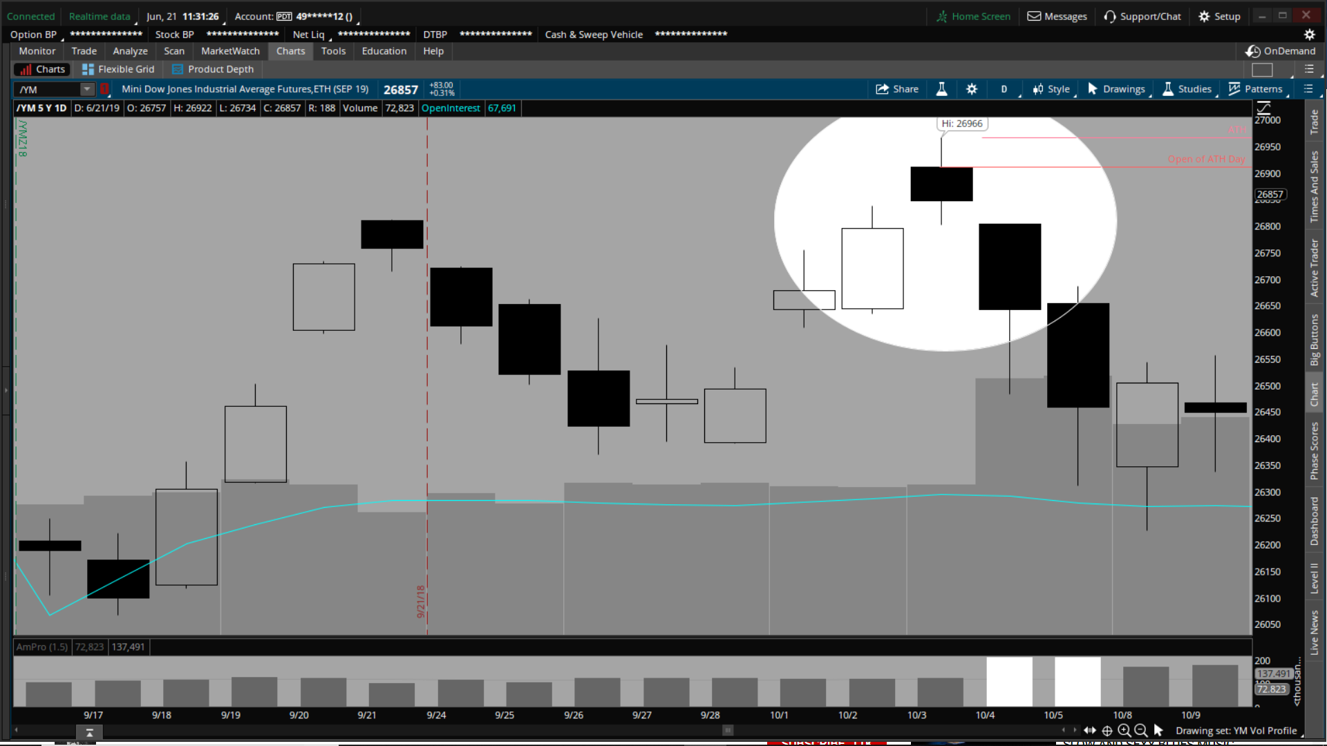Screen dimensions: 1327x746
Task: Go to the Monitor tab
Action: (37, 51)
